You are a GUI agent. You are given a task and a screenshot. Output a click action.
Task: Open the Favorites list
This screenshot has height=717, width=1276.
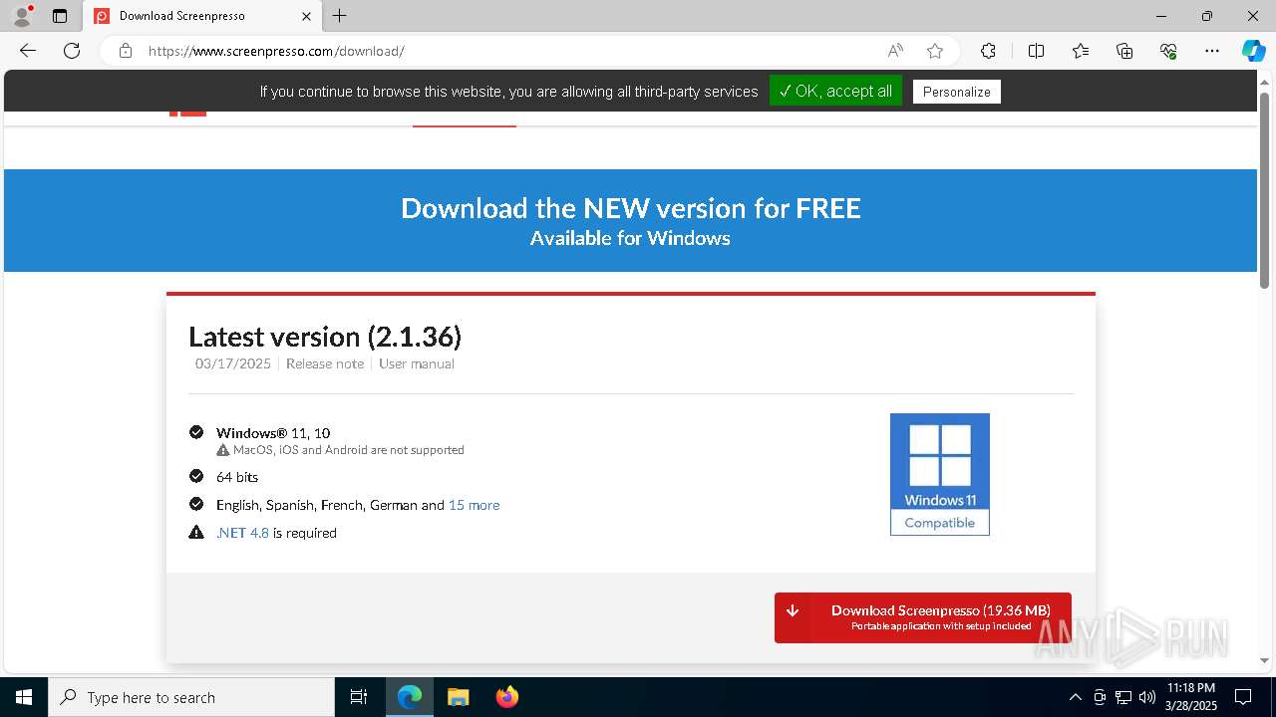click(x=1081, y=51)
